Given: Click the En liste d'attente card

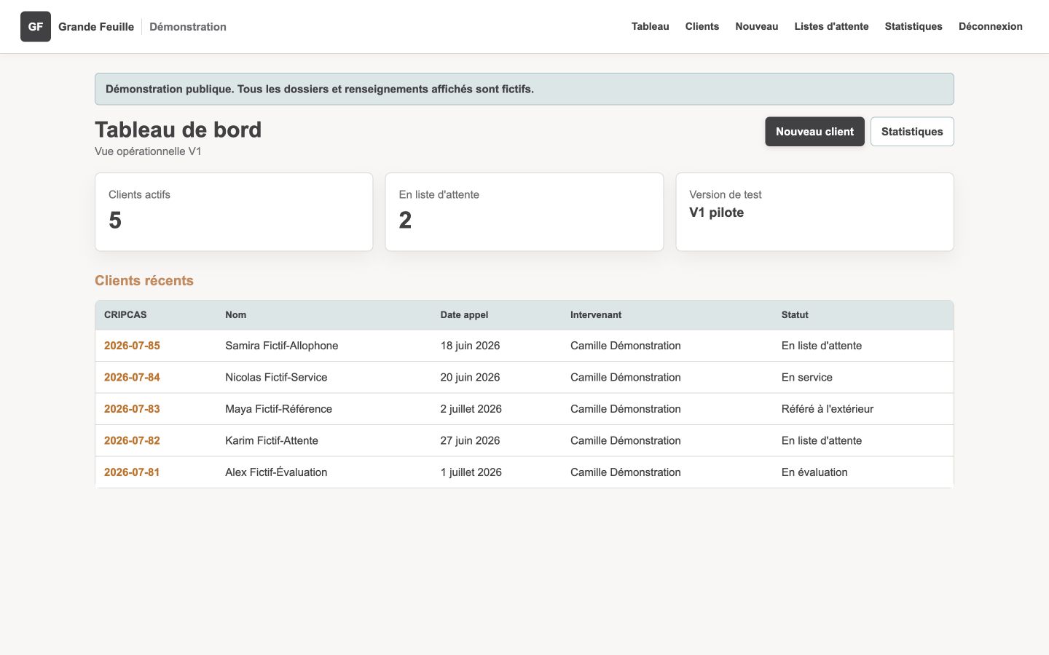Looking at the screenshot, I should [x=524, y=212].
